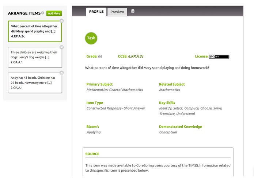The height and width of the screenshot is (180, 254).
Task: Open the Creative Commons BY license badge
Action: [x=219, y=56]
